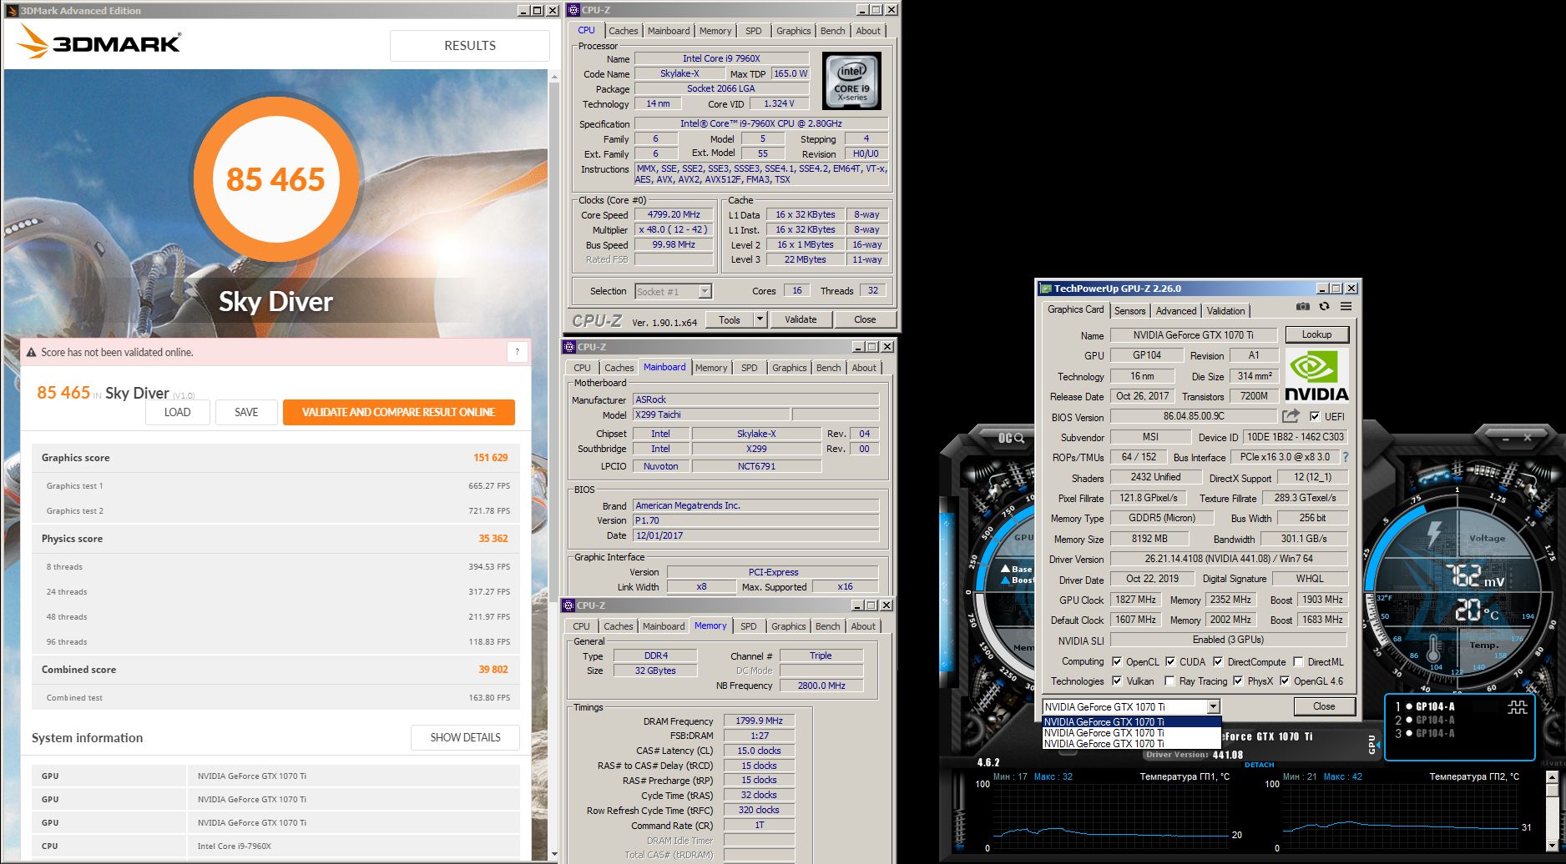The width and height of the screenshot is (1566, 864).
Task: Click the Intel Core i9 X-series badge
Action: click(x=851, y=82)
